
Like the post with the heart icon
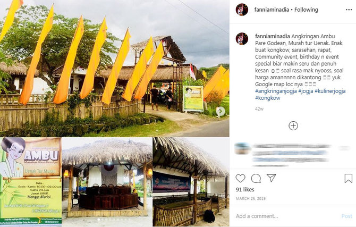click(x=240, y=179)
